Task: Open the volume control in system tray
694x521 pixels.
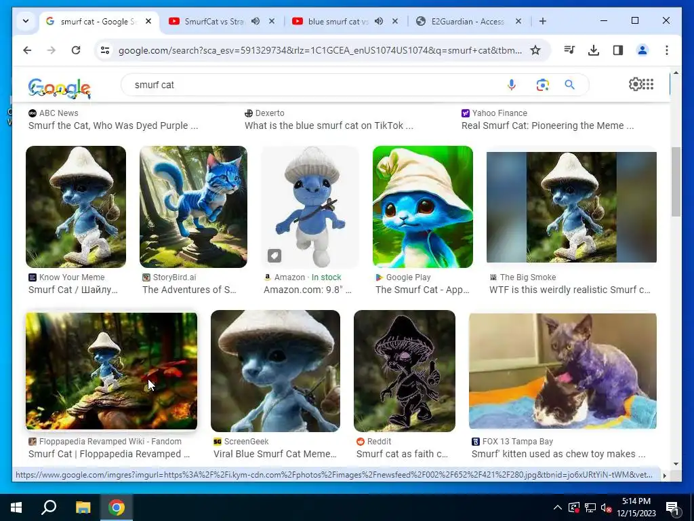Action: pyautogui.click(x=607, y=507)
